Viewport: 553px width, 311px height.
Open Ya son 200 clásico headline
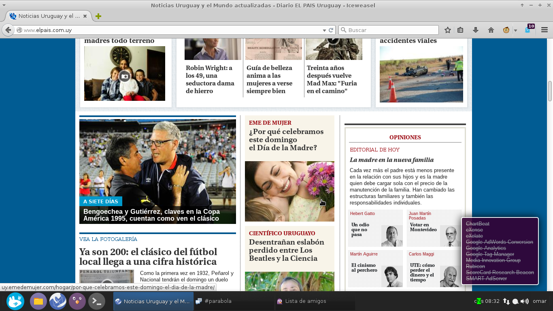coord(148,257)
